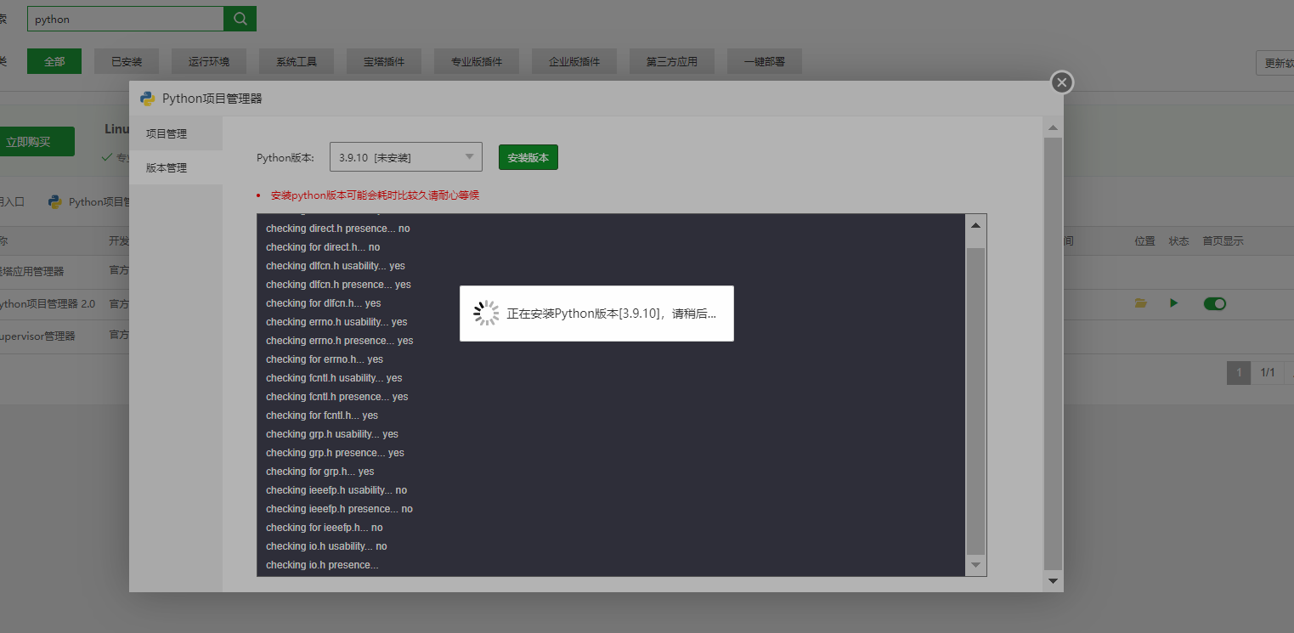Click the dialog scrollbar down arrow
The width and height of the screenshot is (1294, 633).
(x=1054, y=580)
